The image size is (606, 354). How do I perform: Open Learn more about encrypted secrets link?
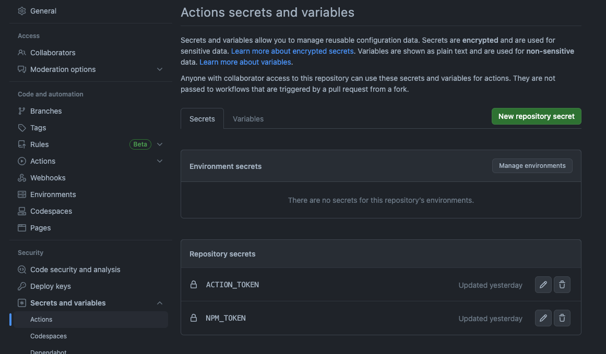pyautogui.click(x=292, y=51)
